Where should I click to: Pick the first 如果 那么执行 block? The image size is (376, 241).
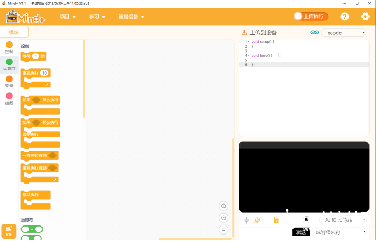point(40,105)
